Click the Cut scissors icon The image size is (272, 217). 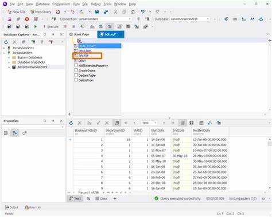[115, 12]
